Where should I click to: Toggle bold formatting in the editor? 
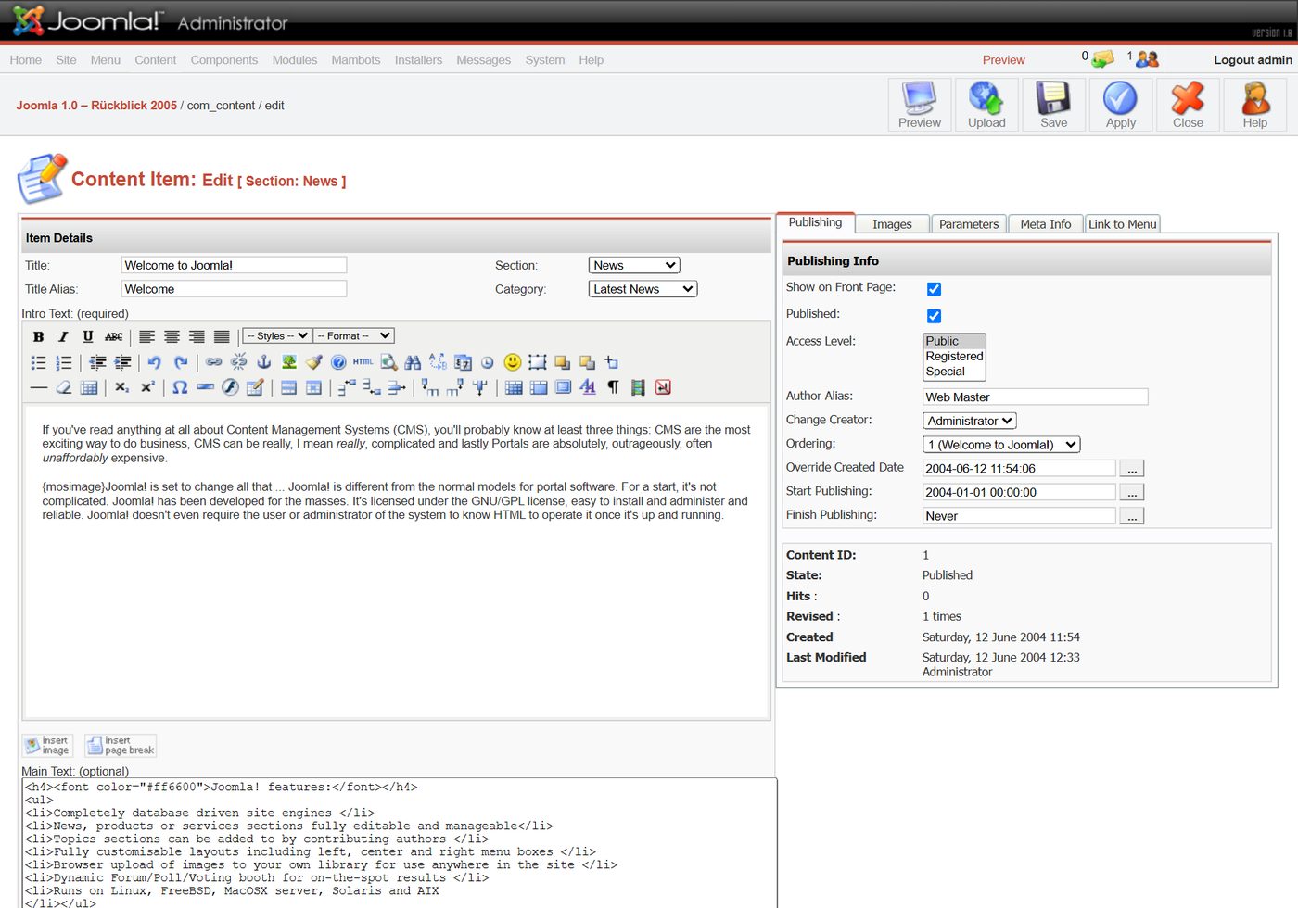[38, 336]
